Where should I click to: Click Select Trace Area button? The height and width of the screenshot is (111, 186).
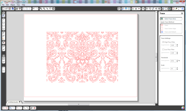[171, 19]
